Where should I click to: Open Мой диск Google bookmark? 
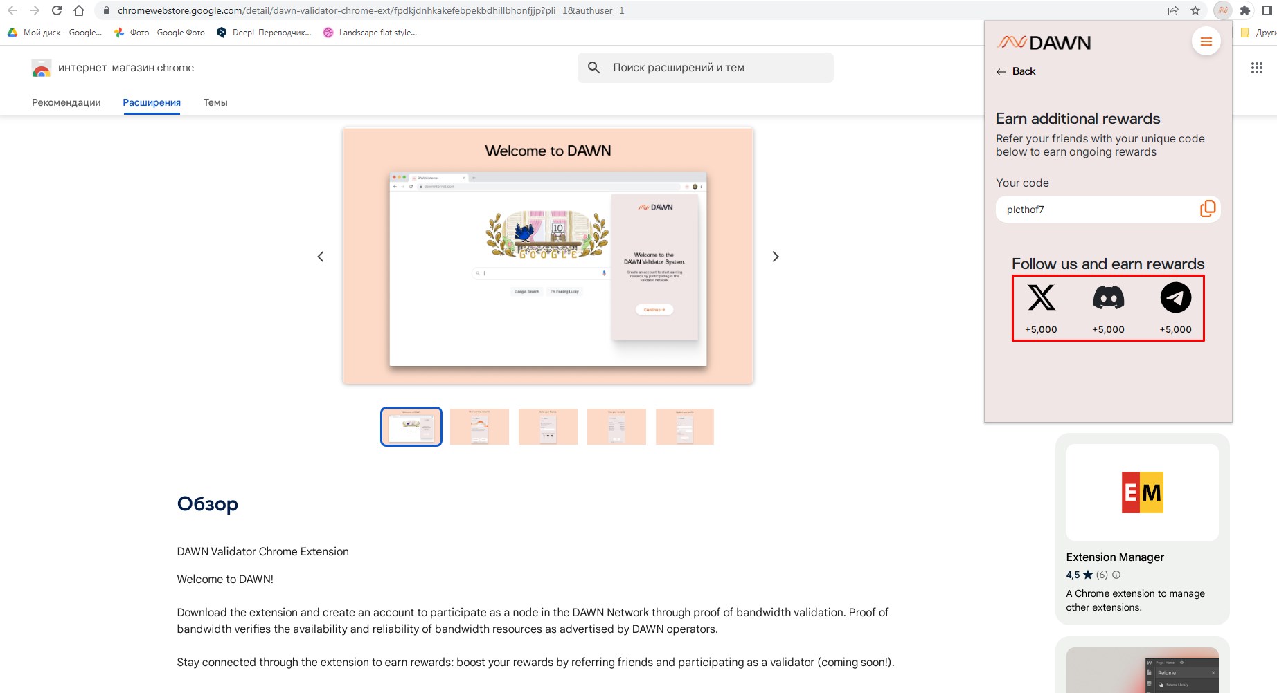pos(55,33)
